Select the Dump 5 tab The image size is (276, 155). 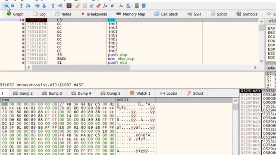click(x=110, y=93)
